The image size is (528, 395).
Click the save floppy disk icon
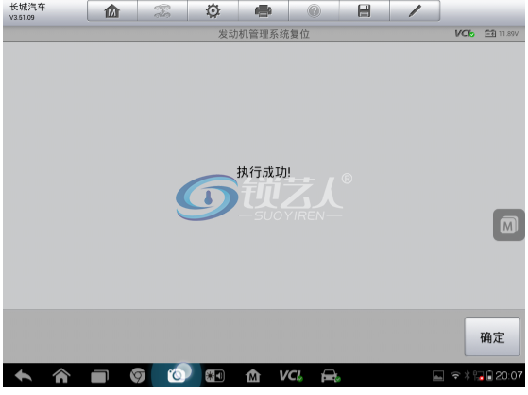(364, 11)
